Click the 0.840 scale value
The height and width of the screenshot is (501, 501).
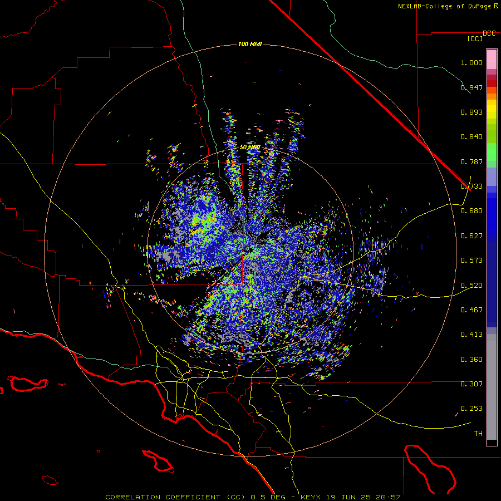tap(471, 137)
